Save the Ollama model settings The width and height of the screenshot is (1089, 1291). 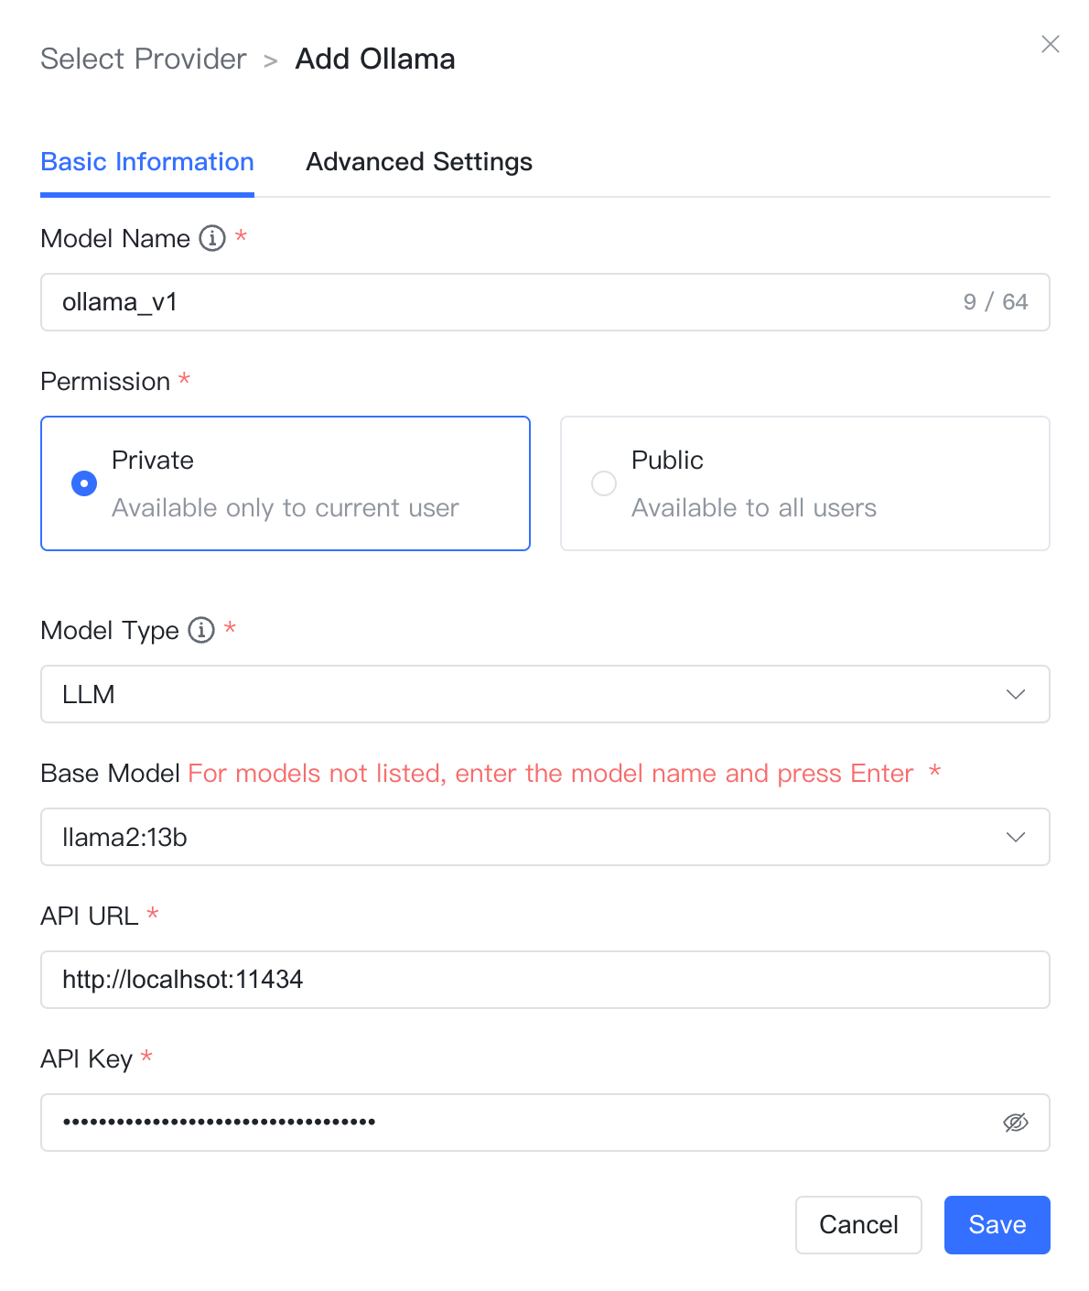pos(997,1225)
